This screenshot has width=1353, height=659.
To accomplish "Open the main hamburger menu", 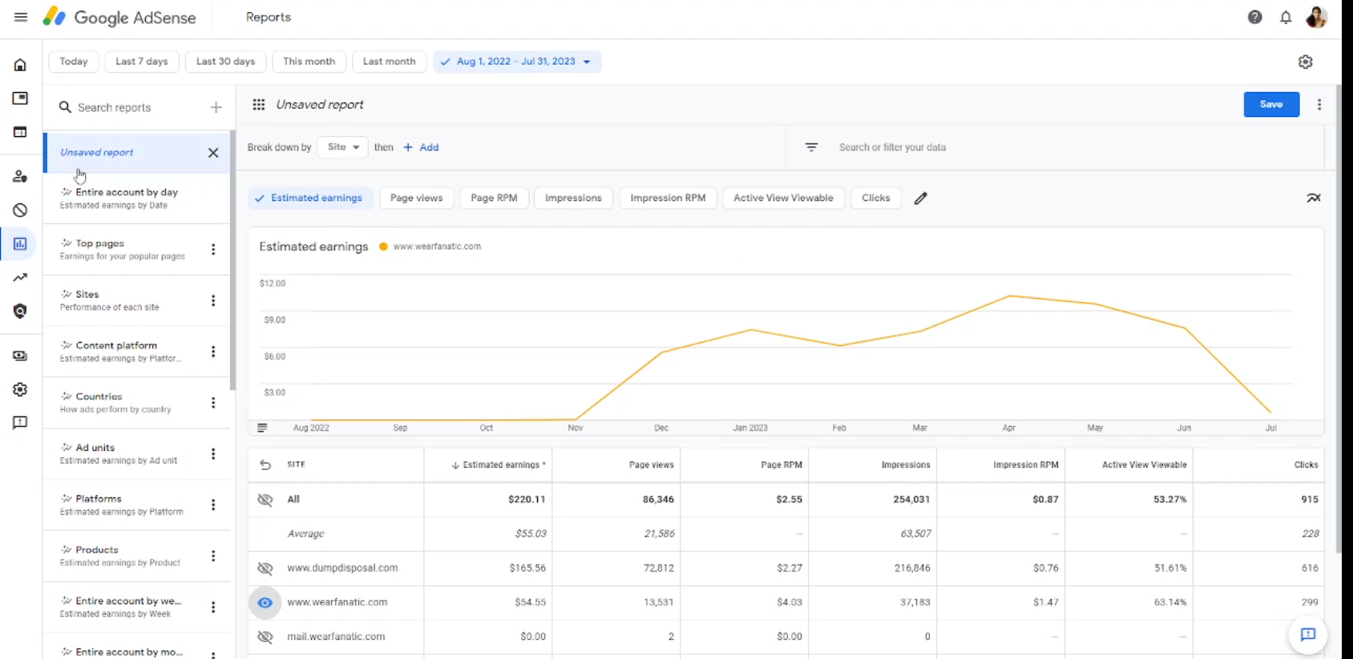I will pos(21,17).
